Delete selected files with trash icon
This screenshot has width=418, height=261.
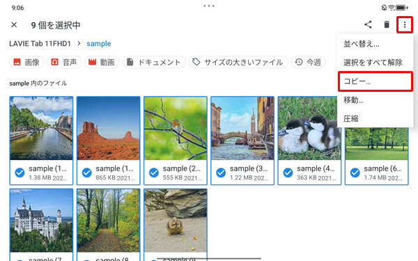click(x=387, y=25)
